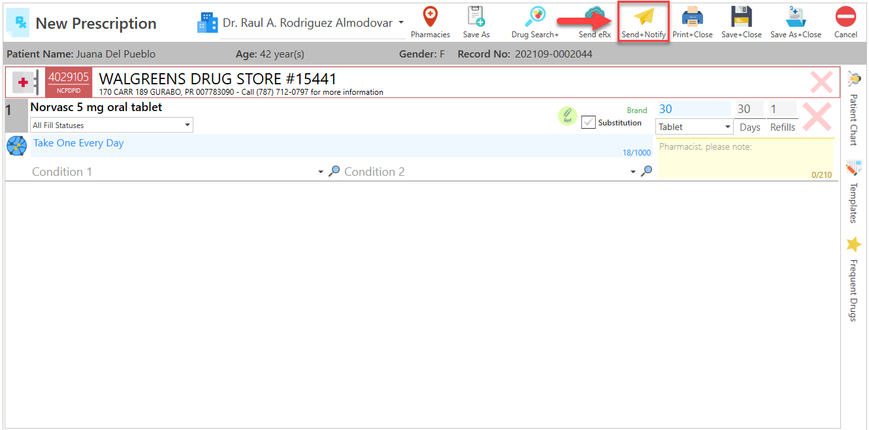
Task: Click the pharmacy first-aid icon
Action: click(x=24, y=82)
